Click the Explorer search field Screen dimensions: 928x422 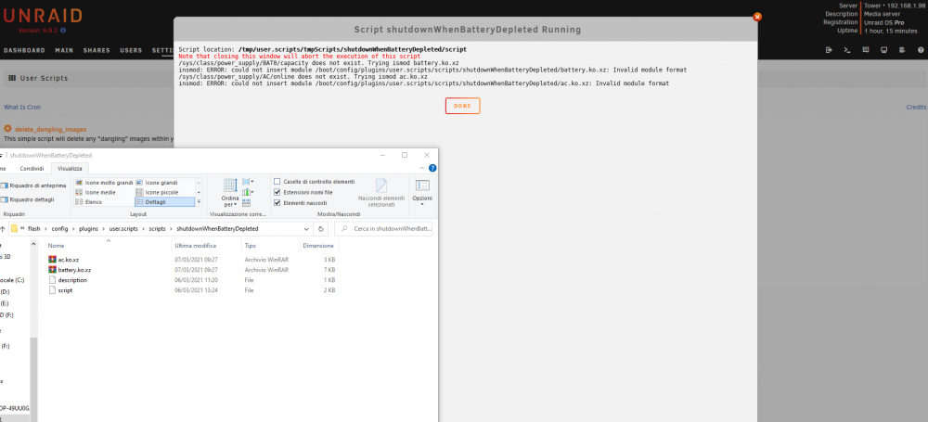[383, 228]
